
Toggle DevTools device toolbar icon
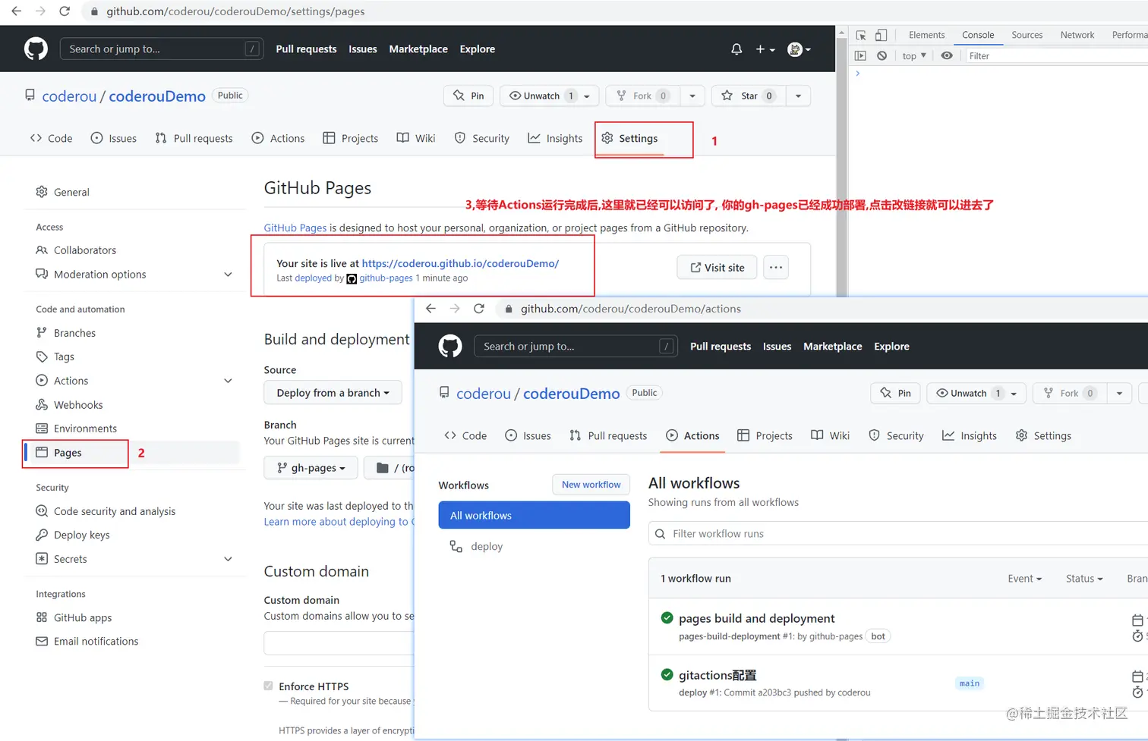881,35
